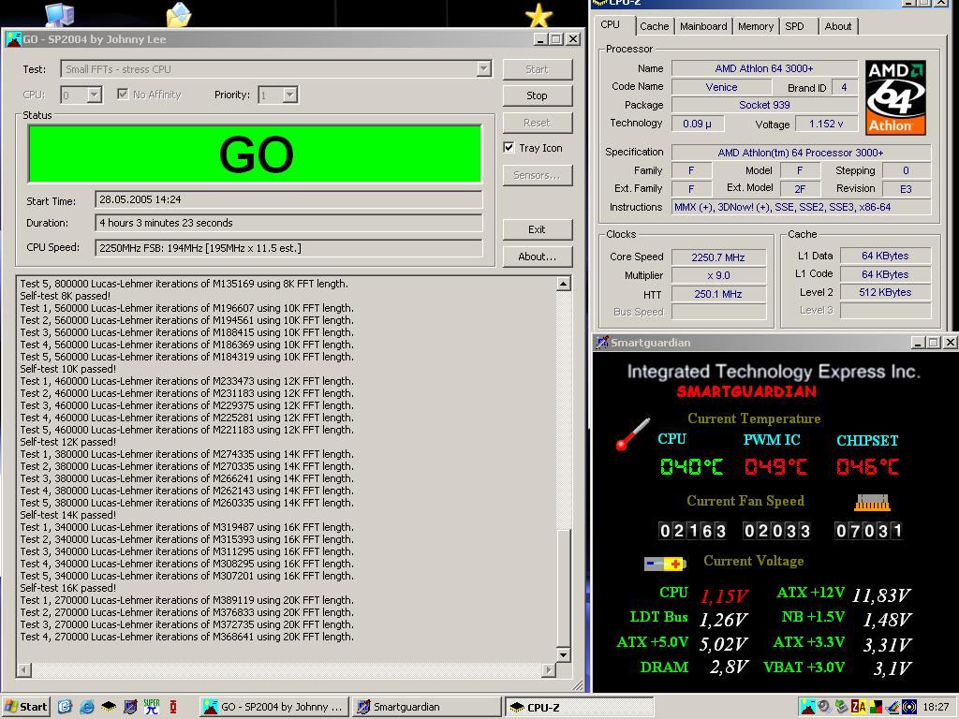Open the Mainboard tab in CPU-Z
This screenshot has height=719, width=959.
[x=703, y=26]
